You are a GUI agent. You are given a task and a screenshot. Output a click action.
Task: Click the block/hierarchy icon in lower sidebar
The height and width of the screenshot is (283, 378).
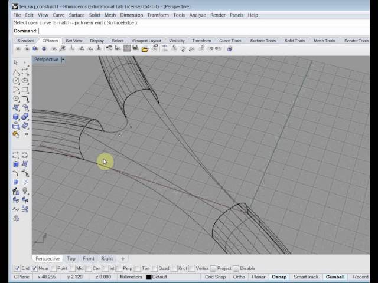25,209
